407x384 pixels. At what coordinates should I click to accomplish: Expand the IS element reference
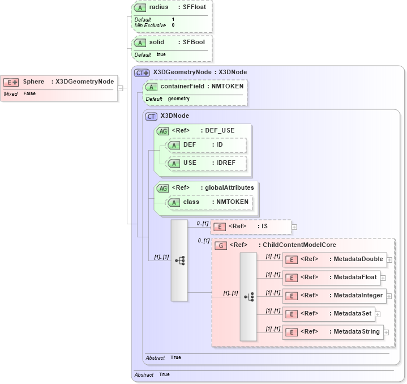pyautogui.click(x=294, y=227)
